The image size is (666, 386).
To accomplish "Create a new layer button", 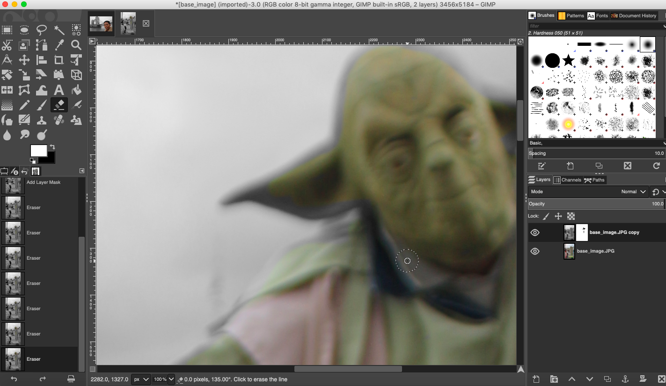I will 536,379.
